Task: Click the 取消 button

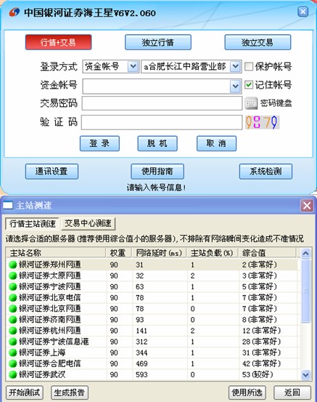Action: click(x=216, y=144)
